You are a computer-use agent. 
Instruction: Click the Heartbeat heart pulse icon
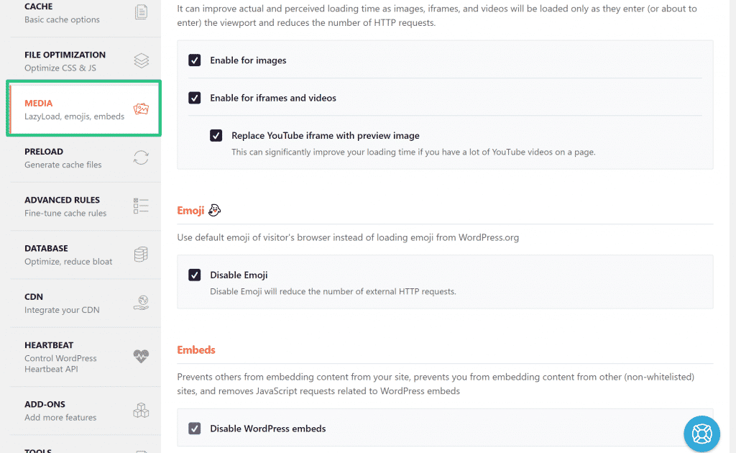[x=141, y=357]
